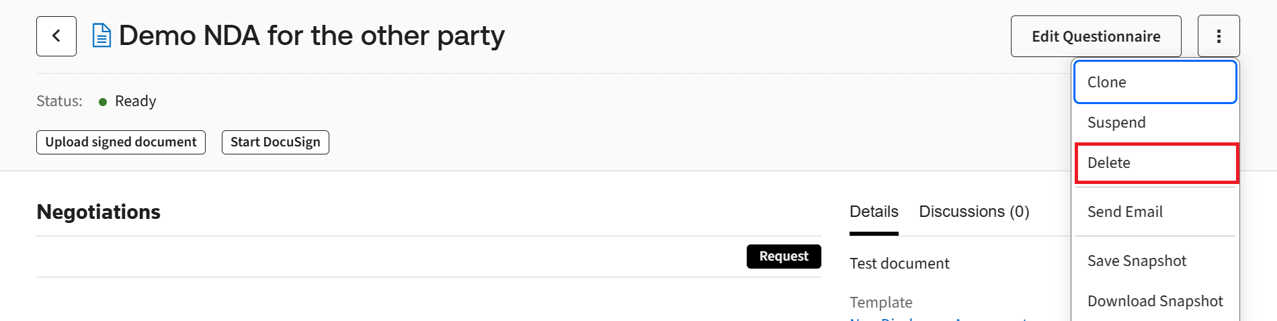Click the document icon beside the title
The height and width of the screenshot is (321, 1277).
pyautogui.click(x=101, y=36)
